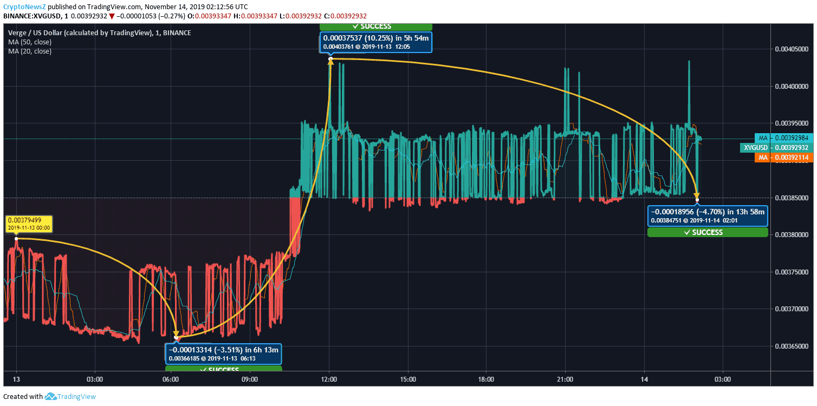This screenshot has width=817, height=406.
Task: Click the 09:00 time axis label
Action: click(250, 379)
